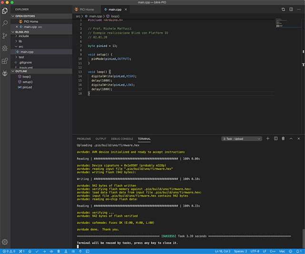This screenshot has height=254, width=305.
Task: Open the PlatformIO alien icon panel
Action: [x=5, y=73]
